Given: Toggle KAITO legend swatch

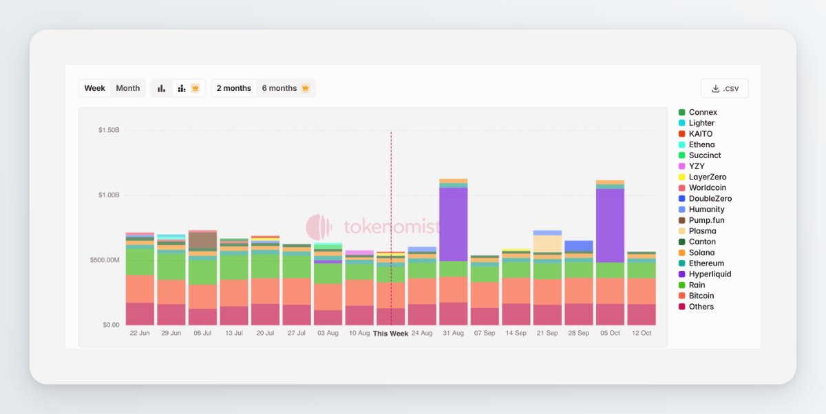Looking at the screenshot, I should pos(682,133).
